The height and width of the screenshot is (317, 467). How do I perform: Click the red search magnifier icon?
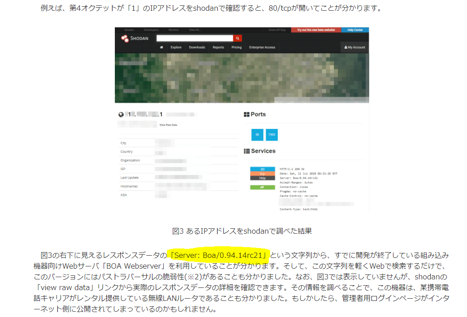[237, 38]
